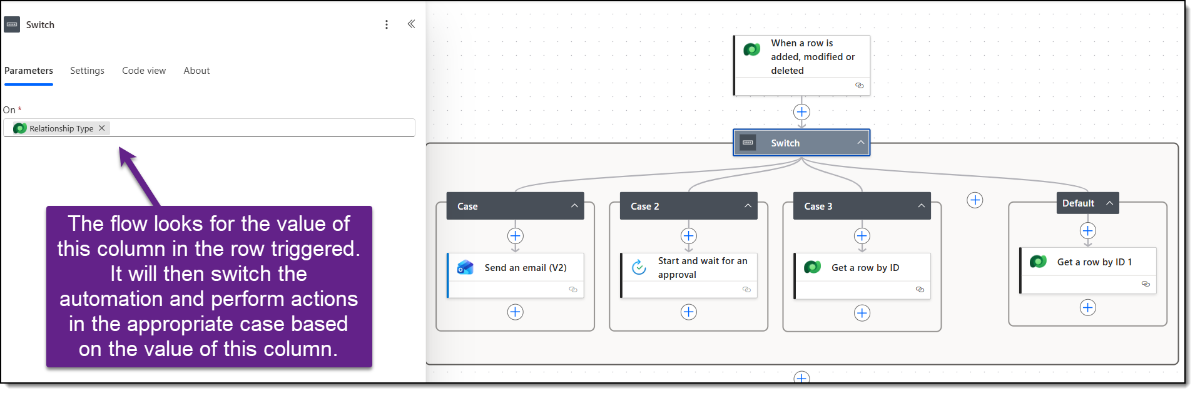1195x393 pixels.
Task: Open the Code view tab
Action: pyautogui.click(x=144, y=71)
